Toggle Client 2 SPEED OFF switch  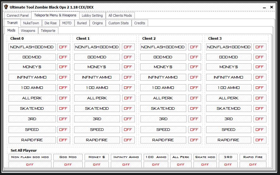tap(194, 130)
